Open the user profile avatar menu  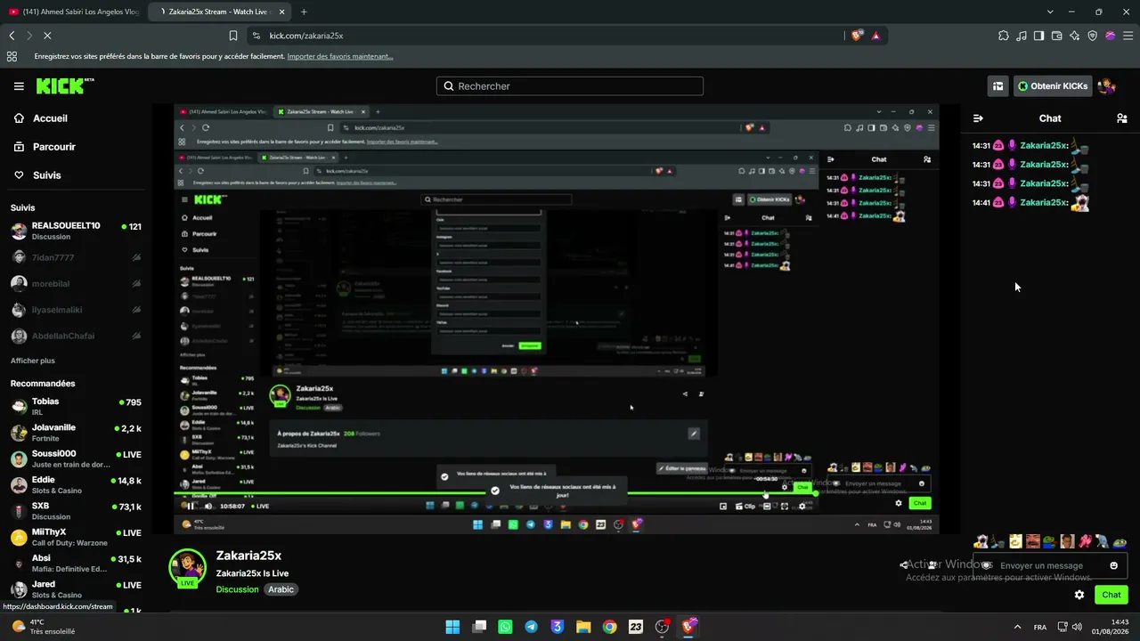[1107, 86]
